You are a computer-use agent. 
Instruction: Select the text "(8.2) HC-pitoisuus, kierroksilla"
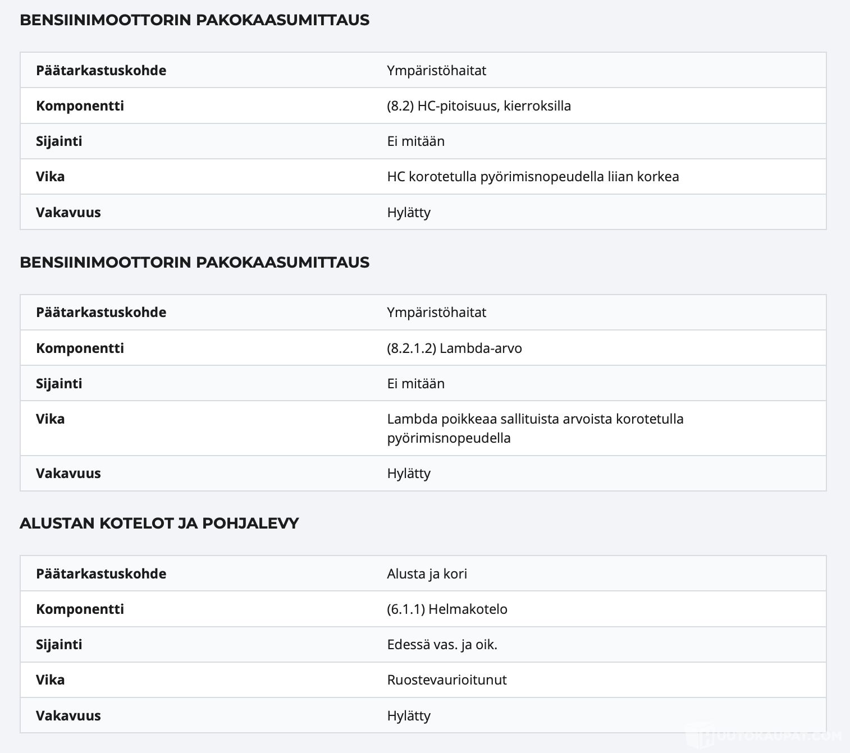pos(479,105)
